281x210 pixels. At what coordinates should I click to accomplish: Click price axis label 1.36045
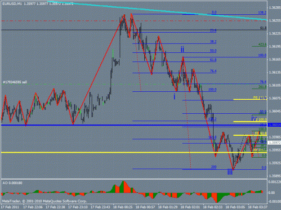click(x=275, y=111)
